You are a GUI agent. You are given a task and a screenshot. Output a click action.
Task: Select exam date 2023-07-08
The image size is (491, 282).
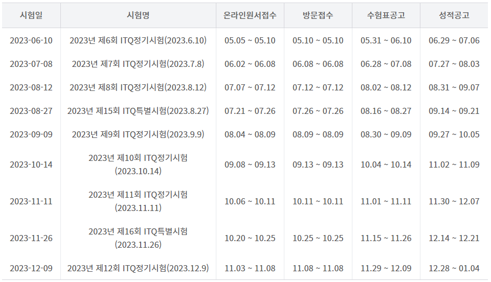pos(31,64)
